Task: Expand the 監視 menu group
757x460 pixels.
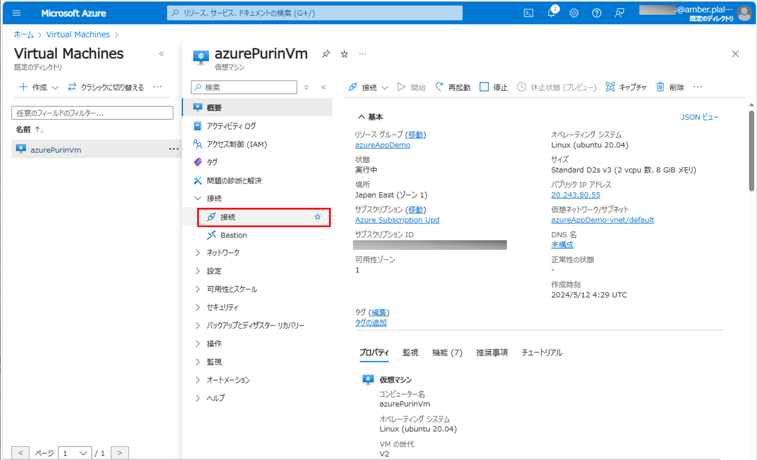Action: [198, 362]
